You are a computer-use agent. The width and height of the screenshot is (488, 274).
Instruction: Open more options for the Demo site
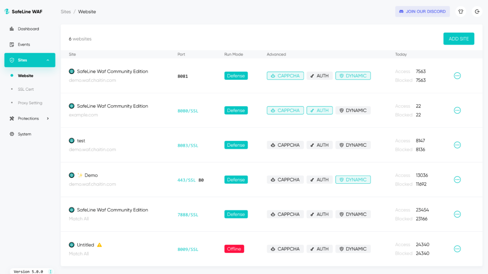(x=457, y=180)
